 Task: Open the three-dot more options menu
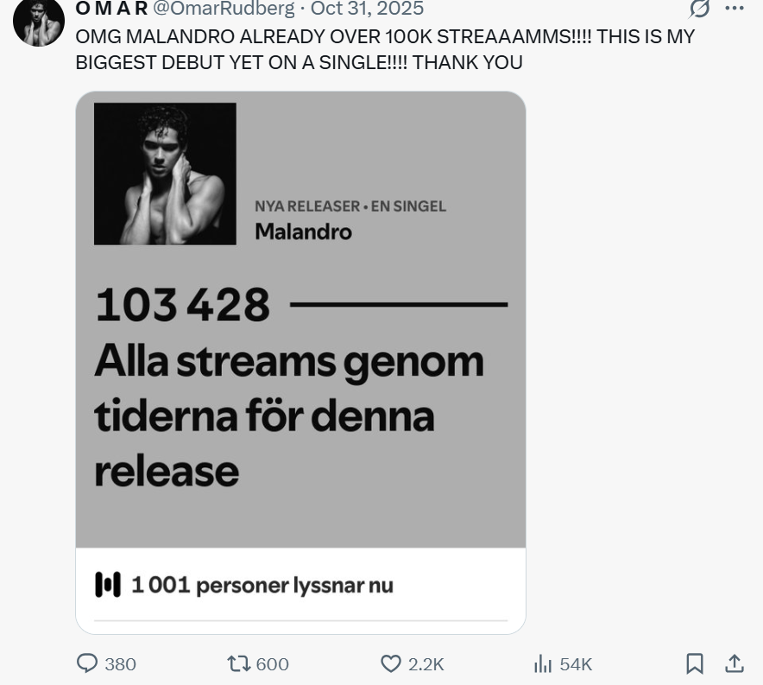(x=735, y=9)
